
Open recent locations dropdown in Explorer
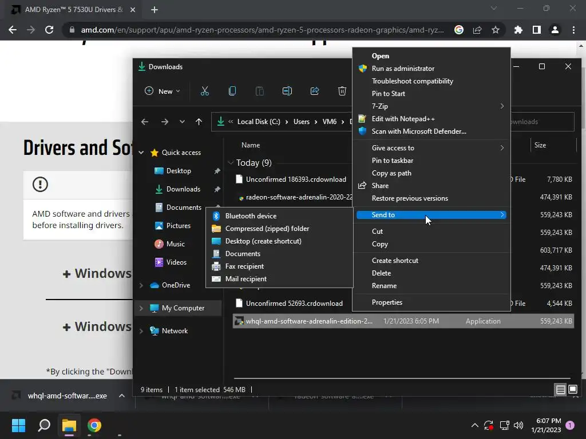[182, 122]
